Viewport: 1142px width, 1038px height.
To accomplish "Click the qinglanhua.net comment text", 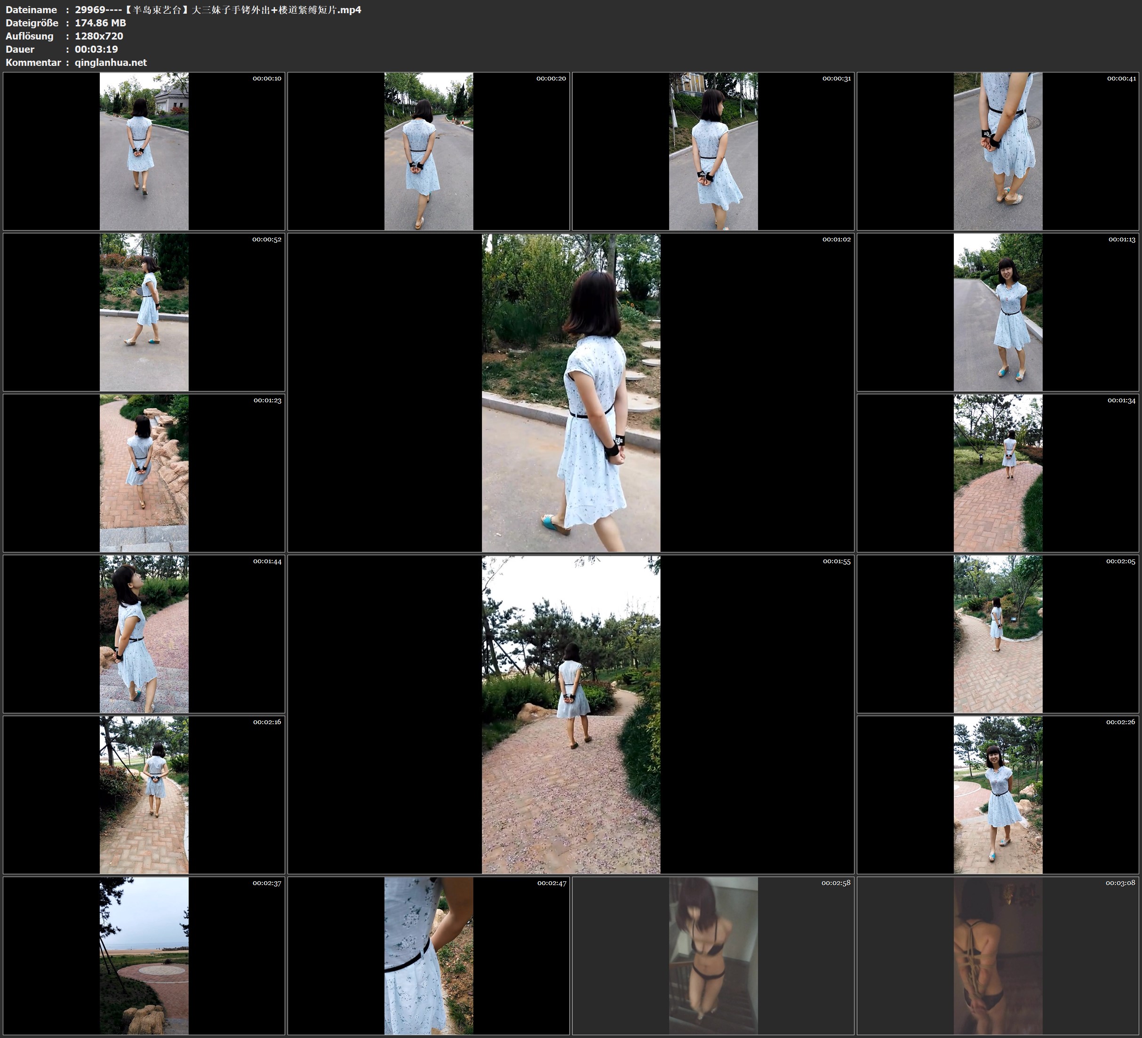I will click(111, 62).
